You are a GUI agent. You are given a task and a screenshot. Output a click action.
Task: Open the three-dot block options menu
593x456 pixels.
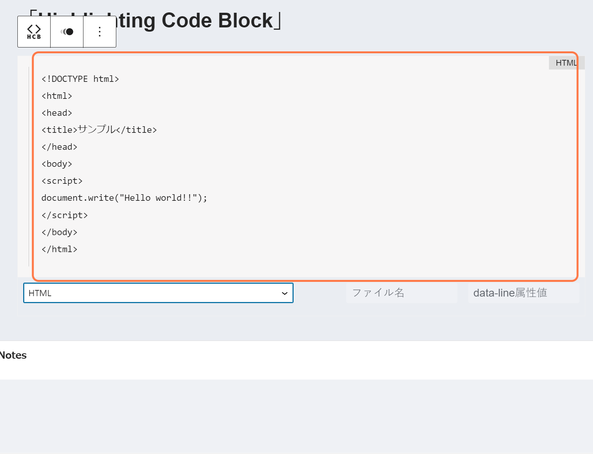tap(100, 32)
